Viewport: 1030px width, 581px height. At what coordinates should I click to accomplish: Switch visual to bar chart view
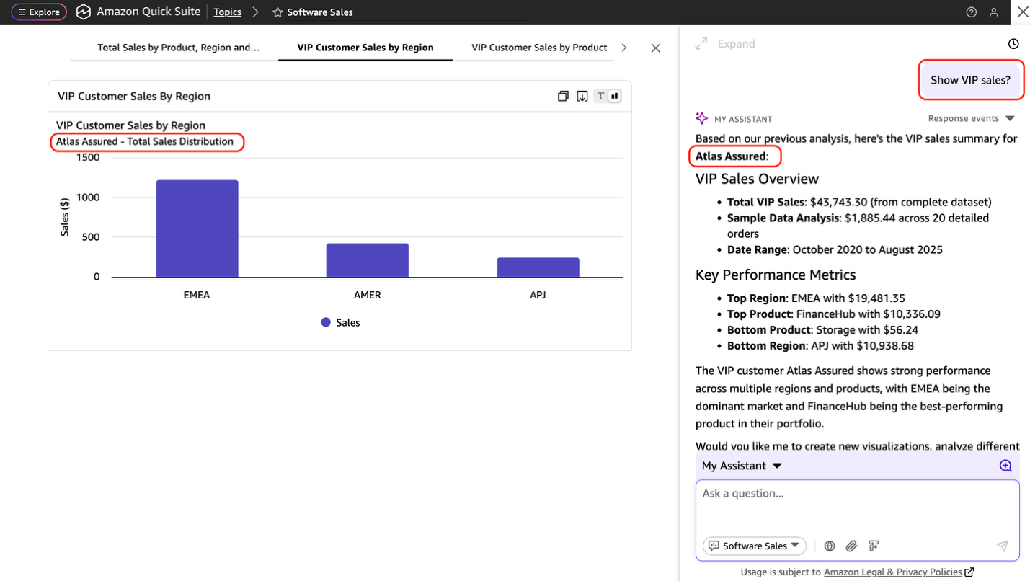click(615, 96)
